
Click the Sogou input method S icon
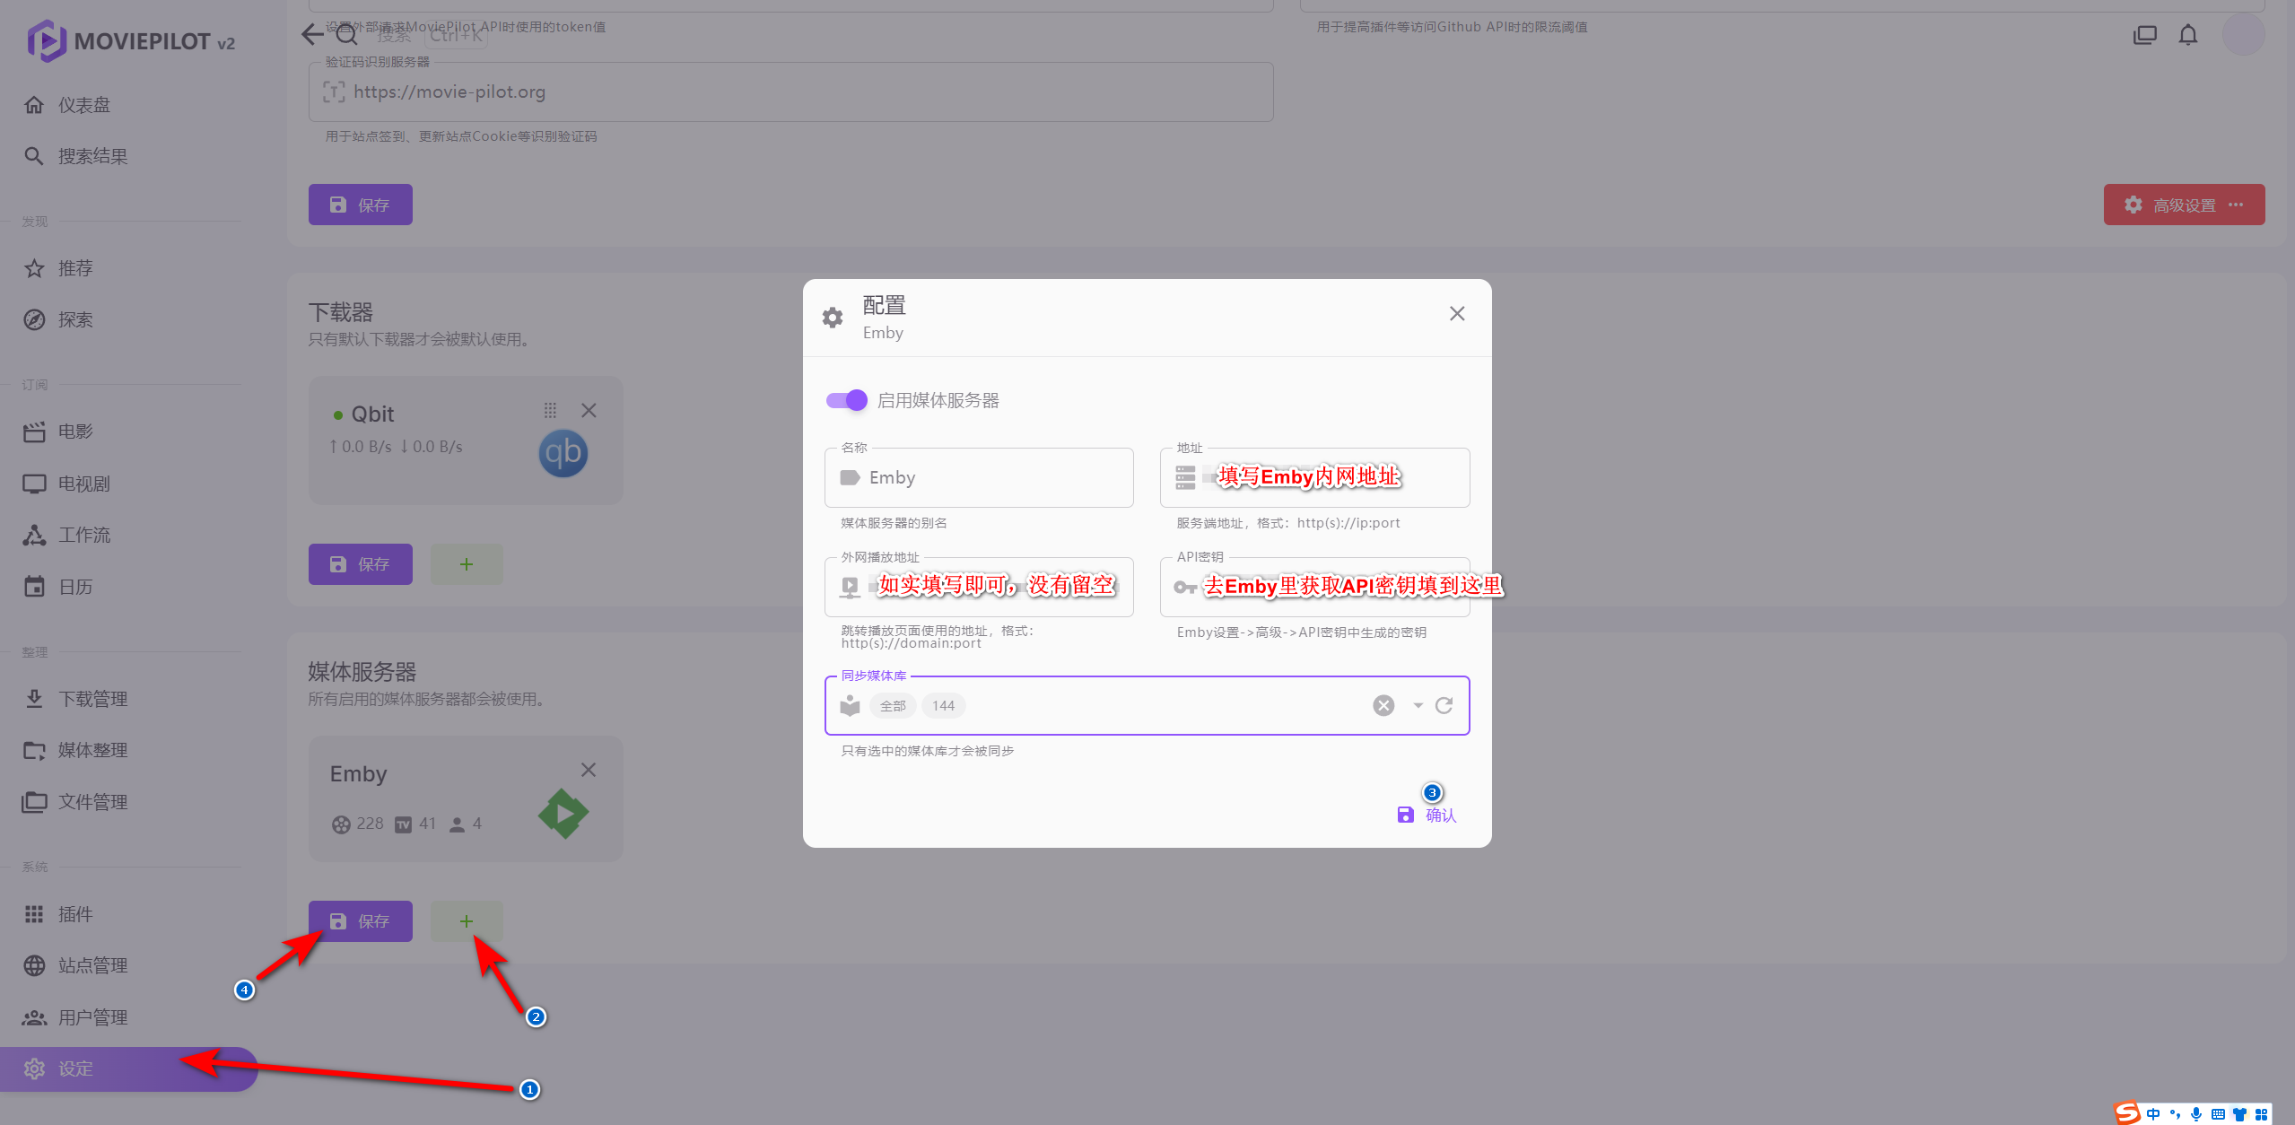2127,1113
